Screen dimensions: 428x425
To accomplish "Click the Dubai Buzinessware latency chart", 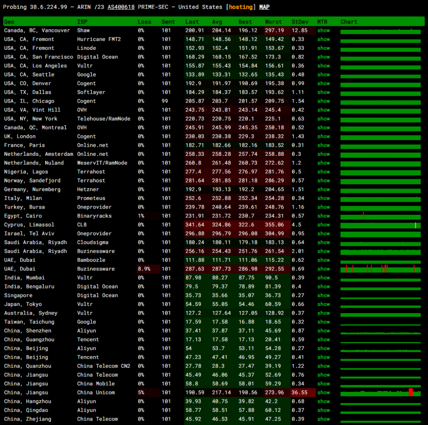I will (x=380, y=269).
